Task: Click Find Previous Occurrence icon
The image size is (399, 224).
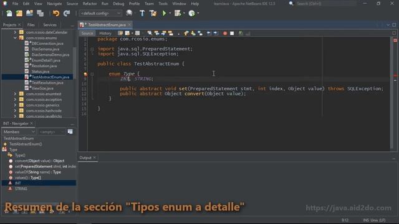Action: click(156, 33)
